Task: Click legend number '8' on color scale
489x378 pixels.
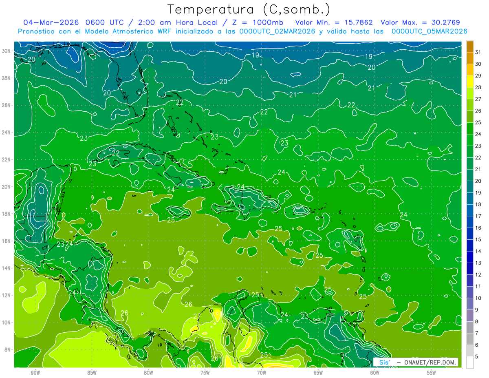Action: pyautogui.click(x=477, y=322)
